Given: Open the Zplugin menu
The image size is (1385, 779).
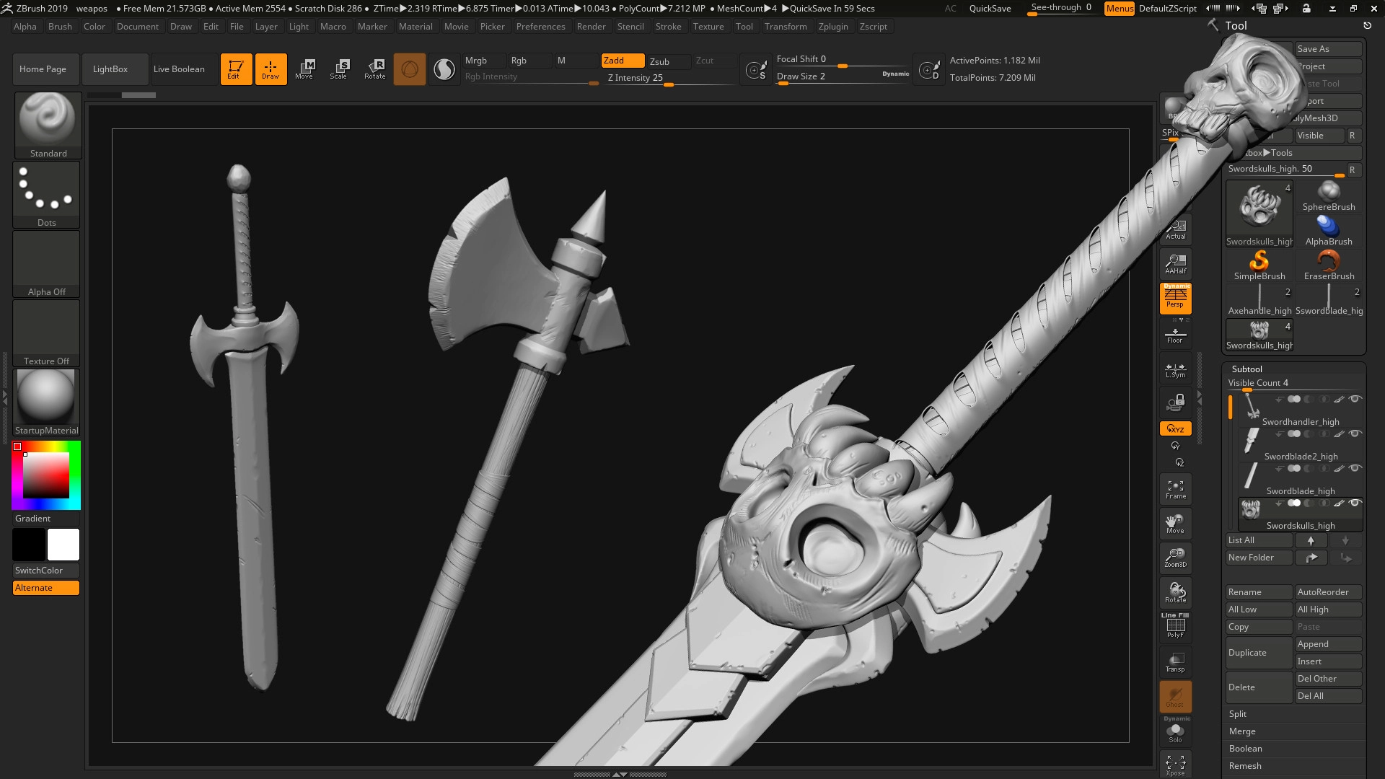Looking at the screenshot, I should tap(833, 27).
